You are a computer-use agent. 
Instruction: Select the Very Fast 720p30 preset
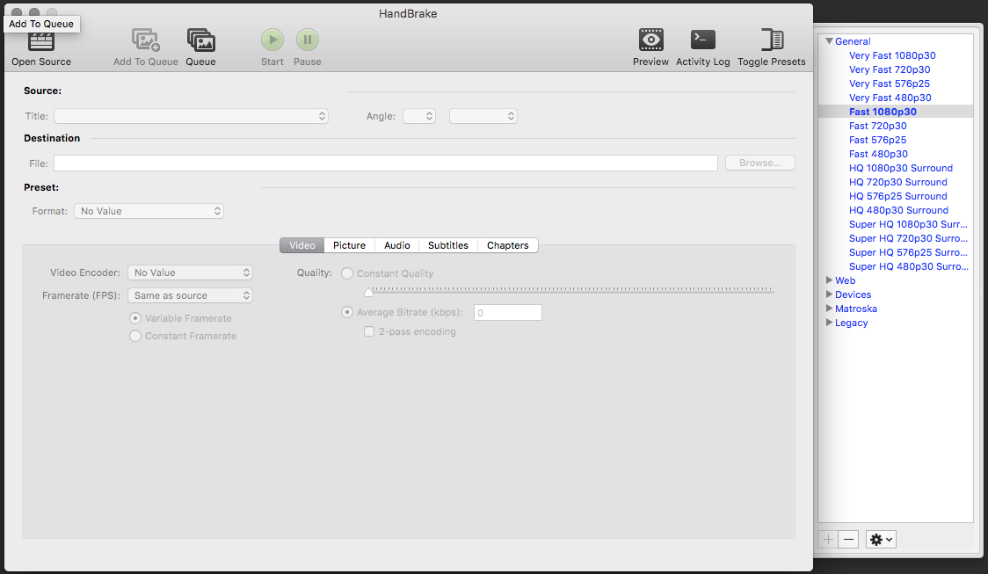pos(890,69)
